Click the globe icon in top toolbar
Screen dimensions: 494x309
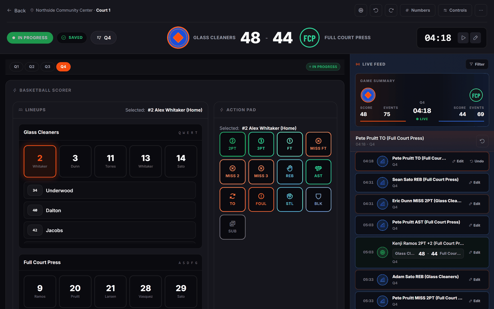[x=361, y=10]
